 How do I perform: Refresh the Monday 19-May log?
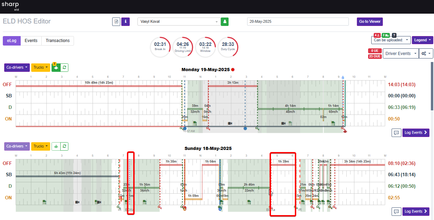64,68
